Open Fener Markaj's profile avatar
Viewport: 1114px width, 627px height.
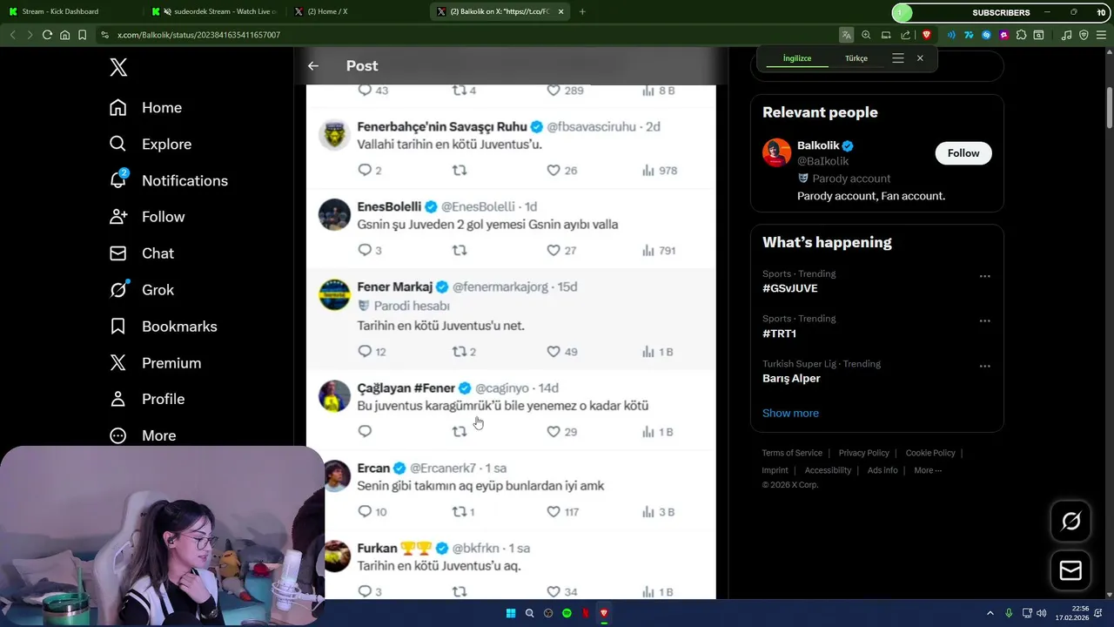[x=334, y=295]
